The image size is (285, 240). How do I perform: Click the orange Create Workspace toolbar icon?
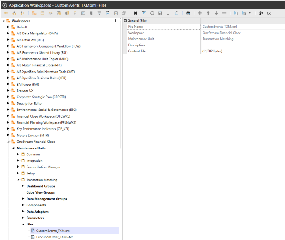pyautogui.click(x=34, y=13)
